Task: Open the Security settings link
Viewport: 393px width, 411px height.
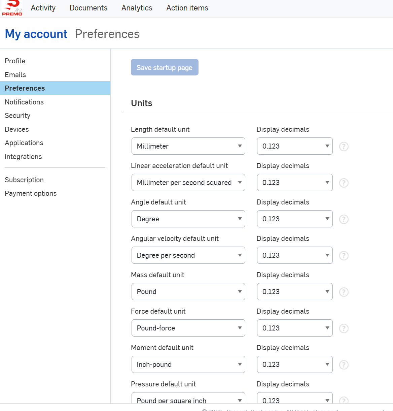Action: click(17, 116)
